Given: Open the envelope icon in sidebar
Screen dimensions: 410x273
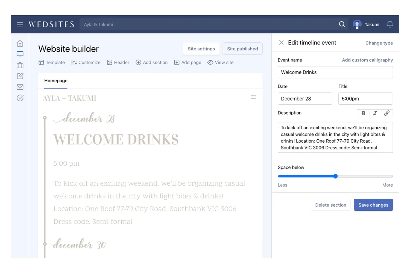Looking at the screenshot, I should click(x=20, y=87).
